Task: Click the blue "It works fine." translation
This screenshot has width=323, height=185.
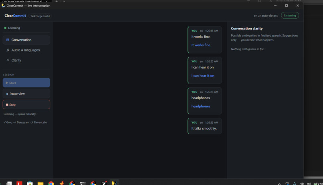Action: pos(201,45)
